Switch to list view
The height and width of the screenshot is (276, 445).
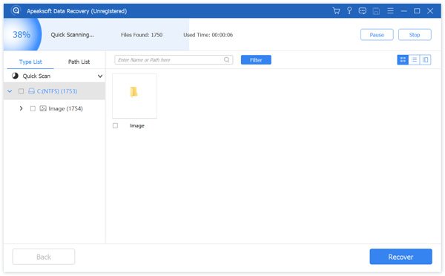[x=414, y=59]
